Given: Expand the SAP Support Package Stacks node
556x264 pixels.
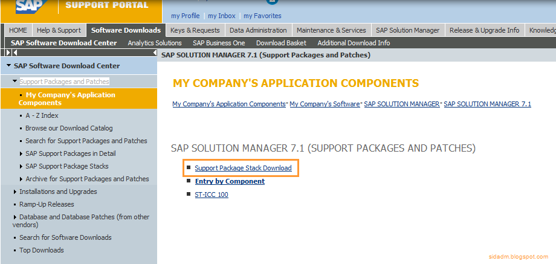Looking at the screenshot, I should (21, 166).
